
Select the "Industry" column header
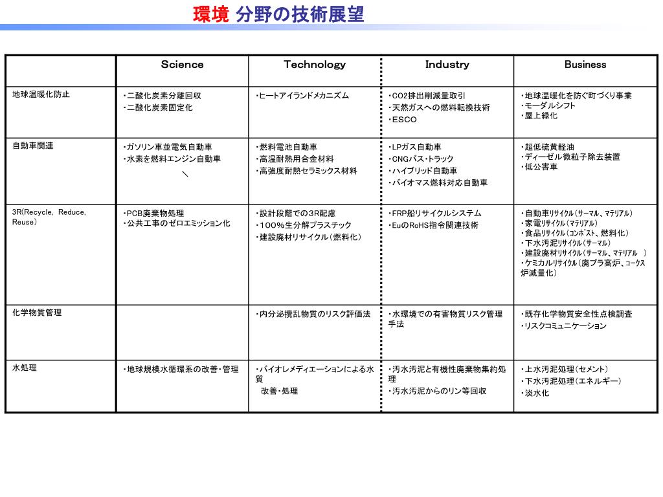(447, 65)
